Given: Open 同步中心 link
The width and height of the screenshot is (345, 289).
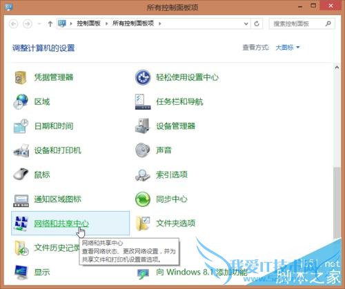Looking at the screenshot, I should (x=172, y=199).
